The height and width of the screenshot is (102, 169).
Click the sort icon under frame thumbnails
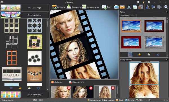pos(130,54)
